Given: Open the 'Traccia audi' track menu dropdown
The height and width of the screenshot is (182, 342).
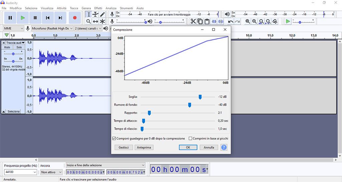Looking at the screenshot, I should [x=15, y=43].
